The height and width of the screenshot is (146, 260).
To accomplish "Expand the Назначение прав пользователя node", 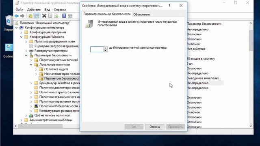I will pos(36,74).
